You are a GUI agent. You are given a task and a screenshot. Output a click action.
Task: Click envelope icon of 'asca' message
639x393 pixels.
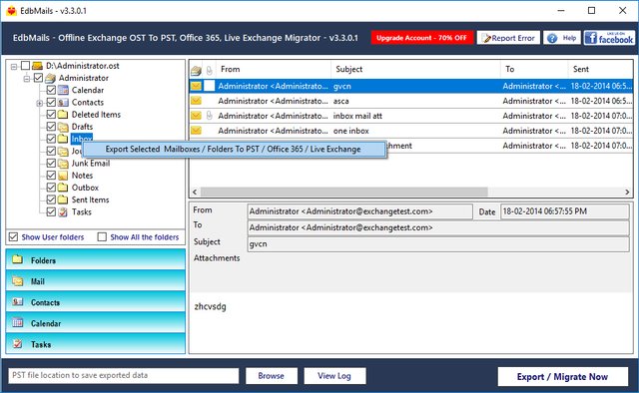[196, 101]
